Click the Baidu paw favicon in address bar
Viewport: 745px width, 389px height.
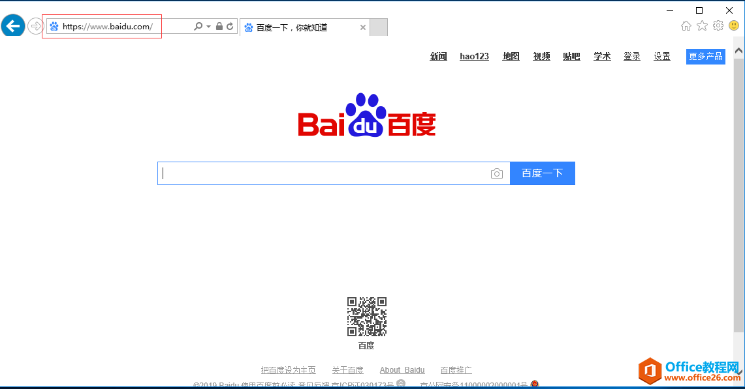[x=54, y=27]
